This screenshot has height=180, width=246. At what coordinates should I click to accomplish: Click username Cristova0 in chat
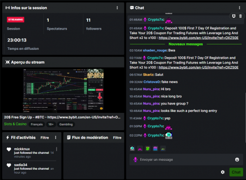pyautogui.click(x=152, y=82)
